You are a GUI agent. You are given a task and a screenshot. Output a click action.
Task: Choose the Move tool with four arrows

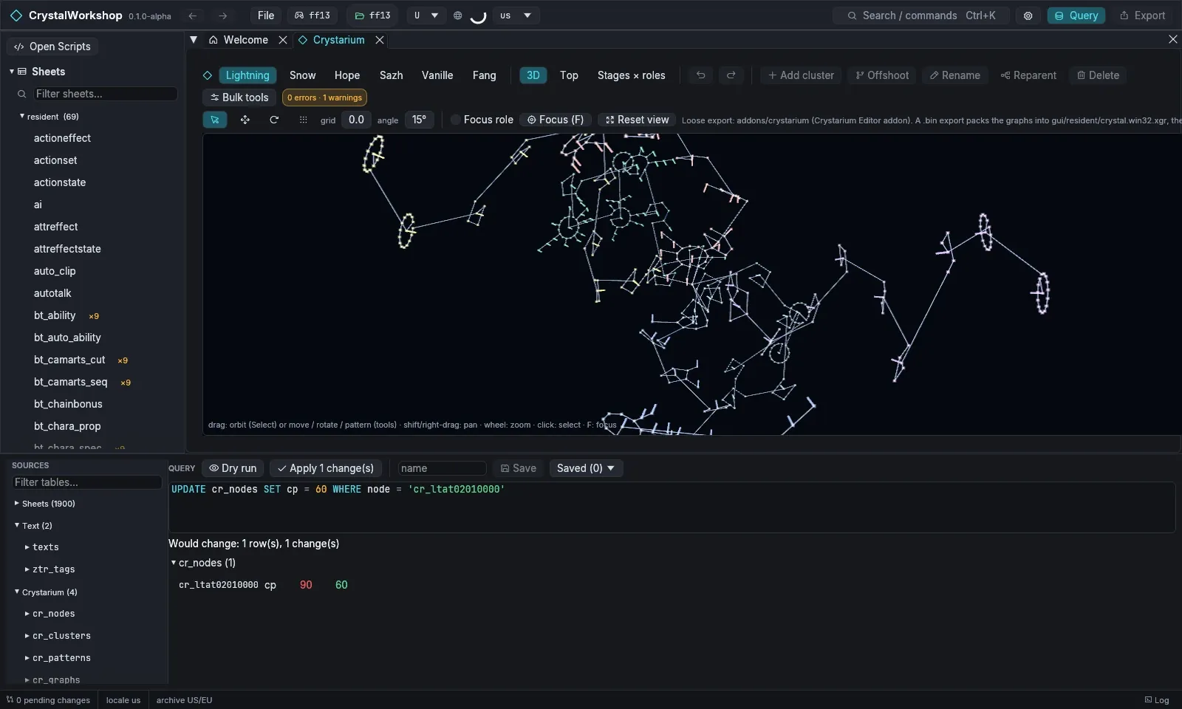[x=245, y=120]
